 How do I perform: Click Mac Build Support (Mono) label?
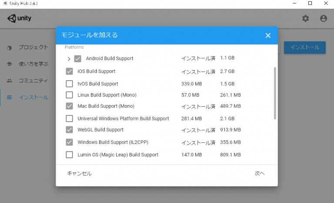tap(106, 106)
